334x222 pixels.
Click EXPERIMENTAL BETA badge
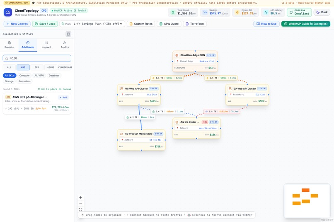pyautogui.click(x=17, y=3)
